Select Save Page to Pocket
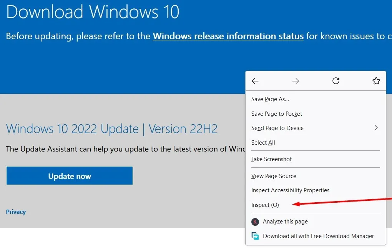This screenshot has height=250, width=392. tap(316, 114)
